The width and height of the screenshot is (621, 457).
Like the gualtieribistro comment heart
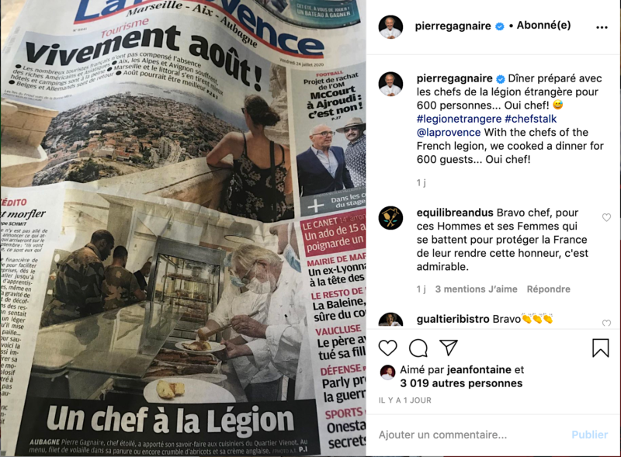point(606,323)
